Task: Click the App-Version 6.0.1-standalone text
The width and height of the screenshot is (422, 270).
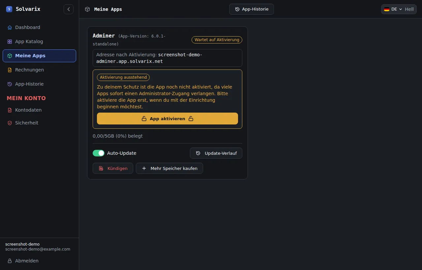Action: (129, 40)
